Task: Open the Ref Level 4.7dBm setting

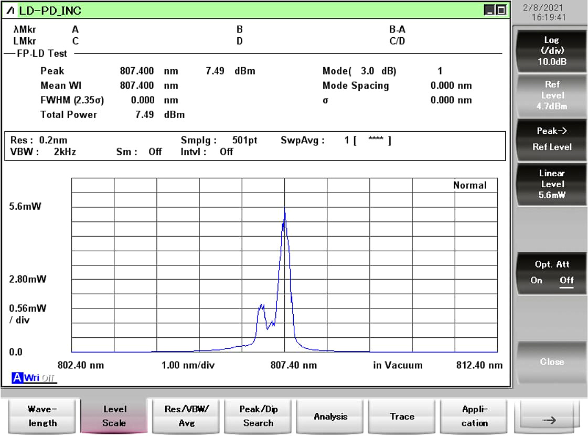Action: tap(551, 93)
